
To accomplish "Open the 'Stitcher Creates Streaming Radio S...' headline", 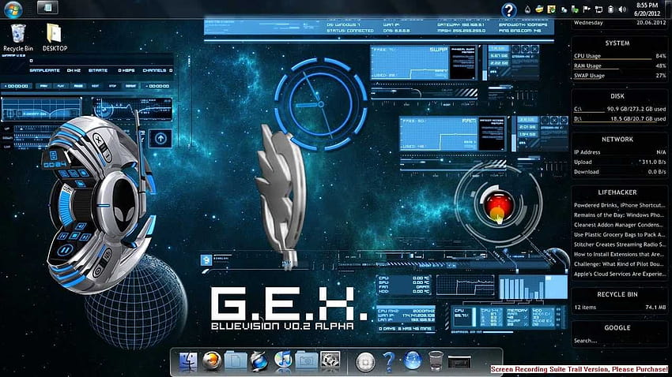I will [x=620, y=244].
